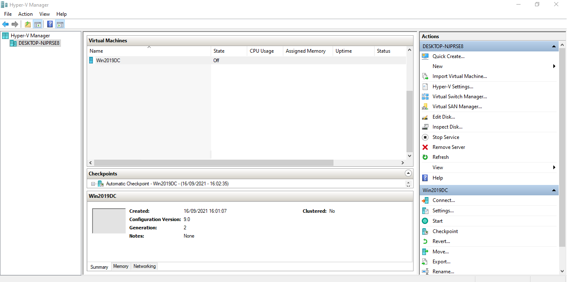Click Export... action text
Viewport: 567px width, 282px height.
click(441, 262)
